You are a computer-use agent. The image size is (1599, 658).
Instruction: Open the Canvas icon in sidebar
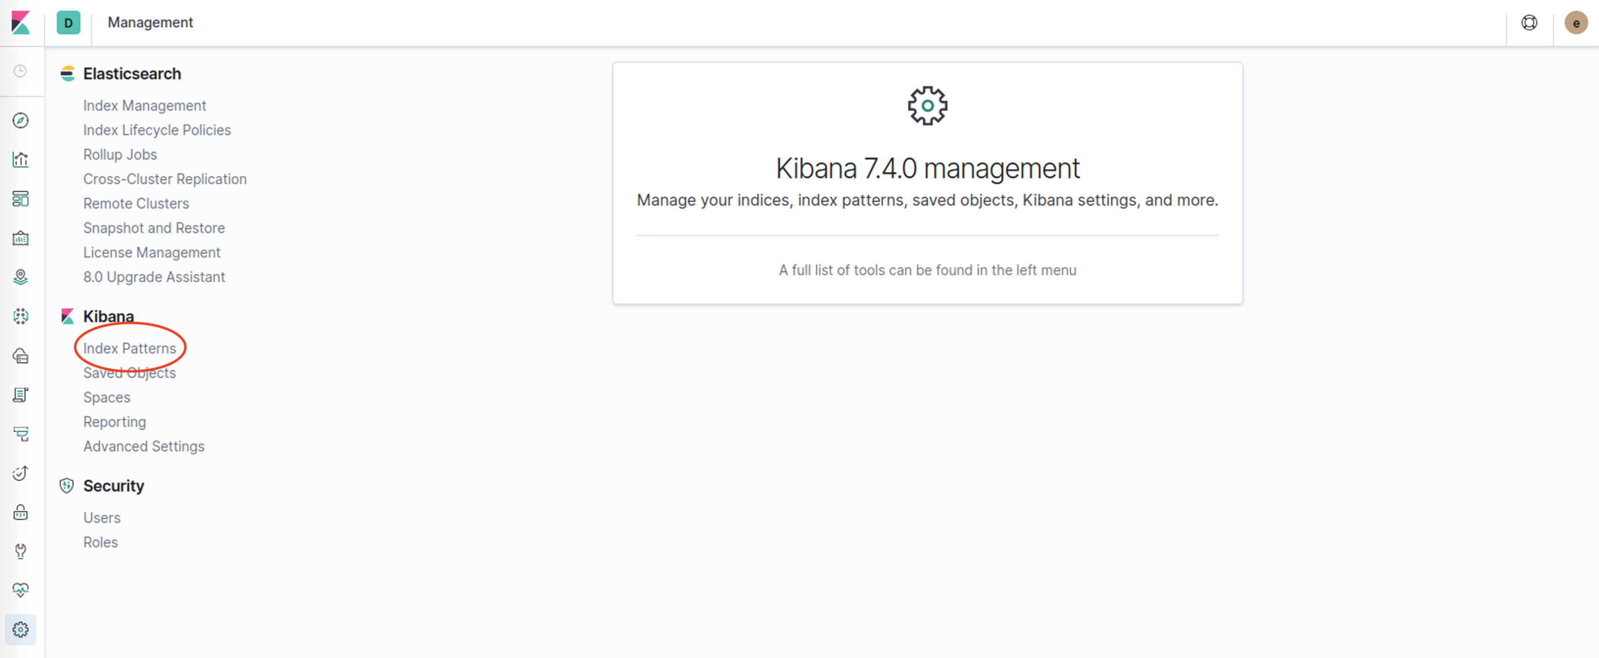[x=21, y=238]
